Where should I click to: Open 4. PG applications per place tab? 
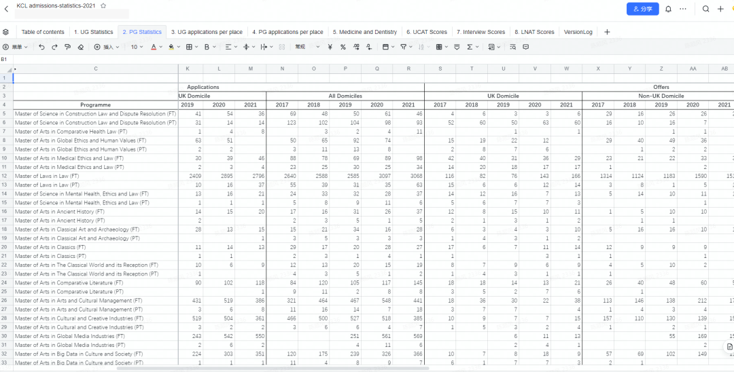click(x=287, y=32)
